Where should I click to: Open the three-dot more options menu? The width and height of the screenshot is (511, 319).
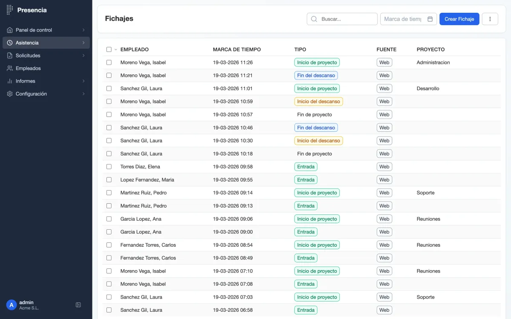490,19
